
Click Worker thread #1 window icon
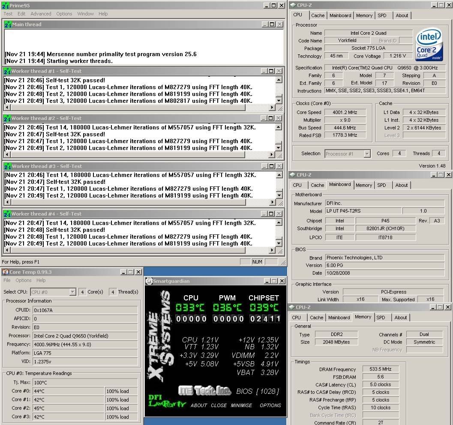click(x=7, y=71)
